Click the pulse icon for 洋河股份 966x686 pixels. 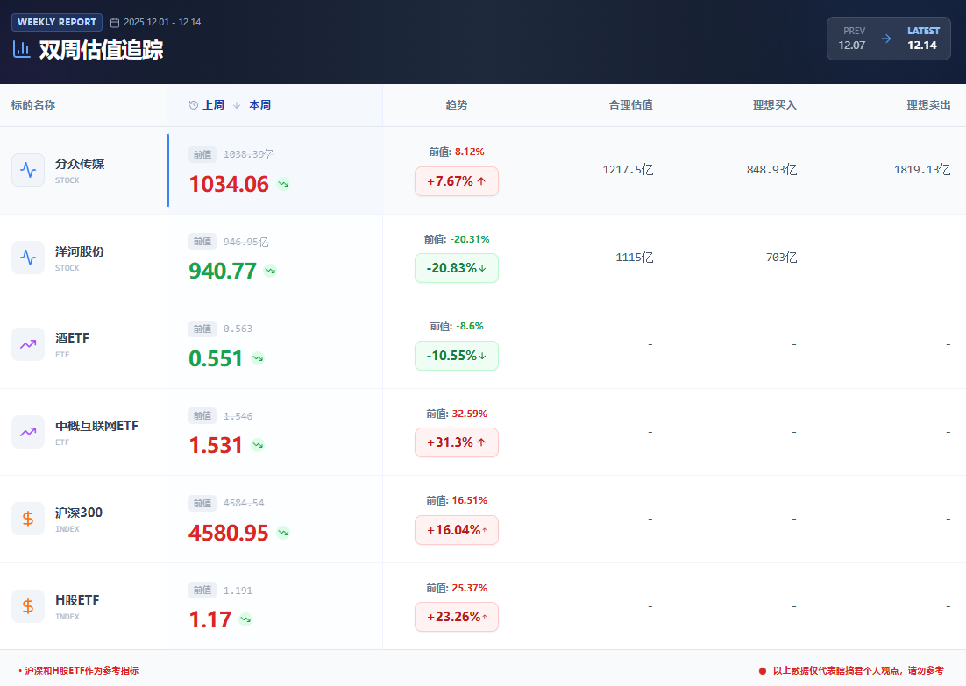coord(28,258)
